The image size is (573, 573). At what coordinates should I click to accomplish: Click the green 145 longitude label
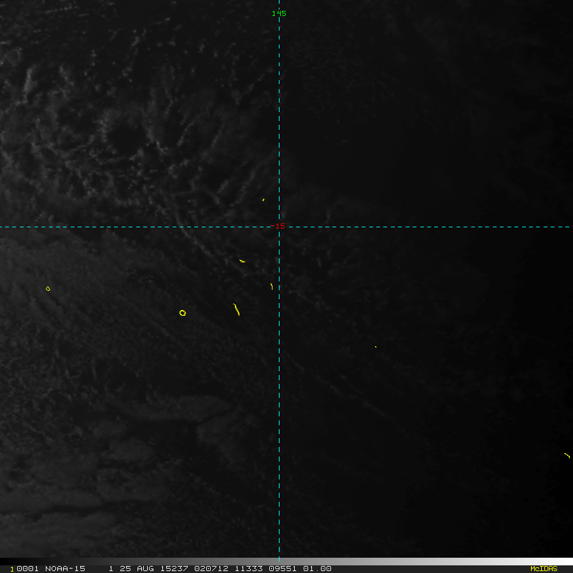[279, 13]
